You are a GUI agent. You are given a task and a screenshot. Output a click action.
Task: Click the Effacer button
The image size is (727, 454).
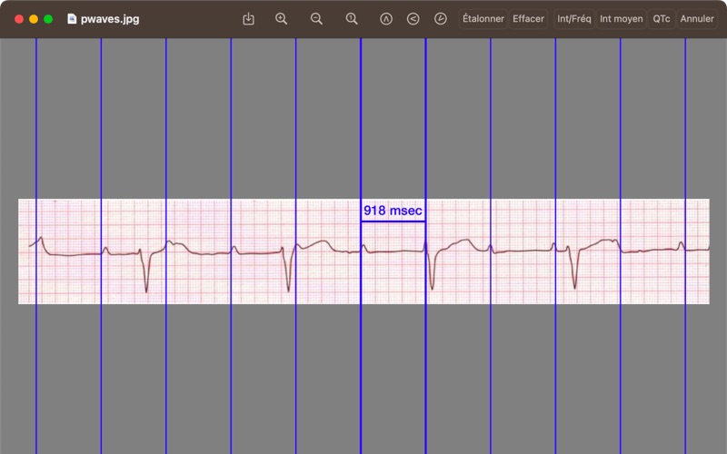click(x=529, y=19)
